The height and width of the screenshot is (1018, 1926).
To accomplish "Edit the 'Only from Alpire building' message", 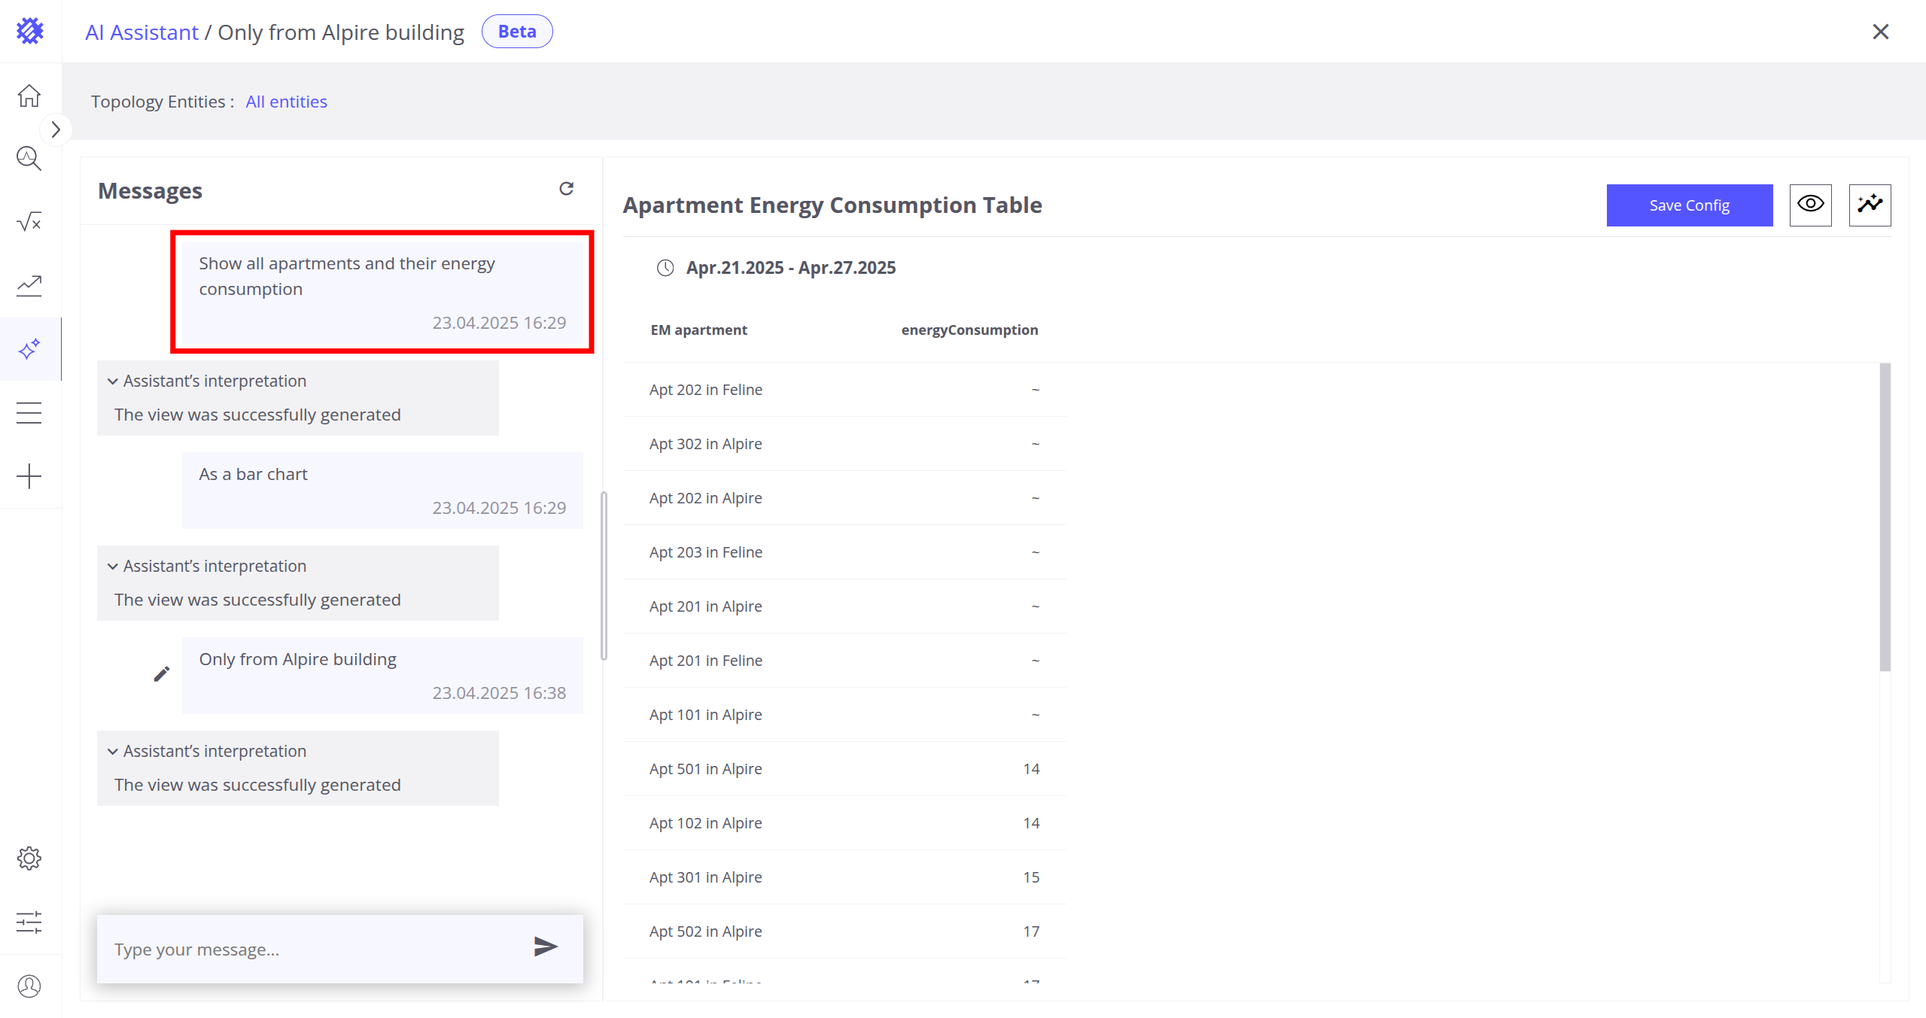I will click(161, 674).
